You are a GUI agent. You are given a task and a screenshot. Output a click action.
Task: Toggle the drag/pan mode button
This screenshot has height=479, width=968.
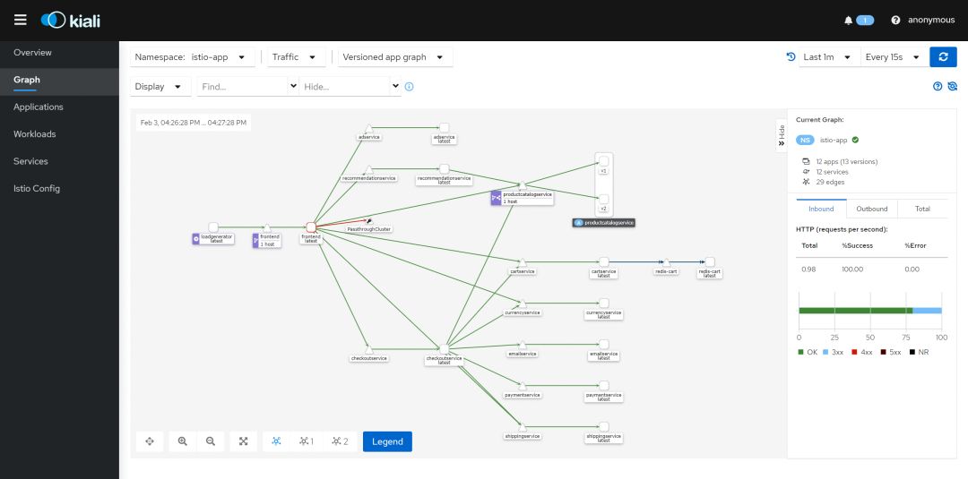tap(150, 441)
